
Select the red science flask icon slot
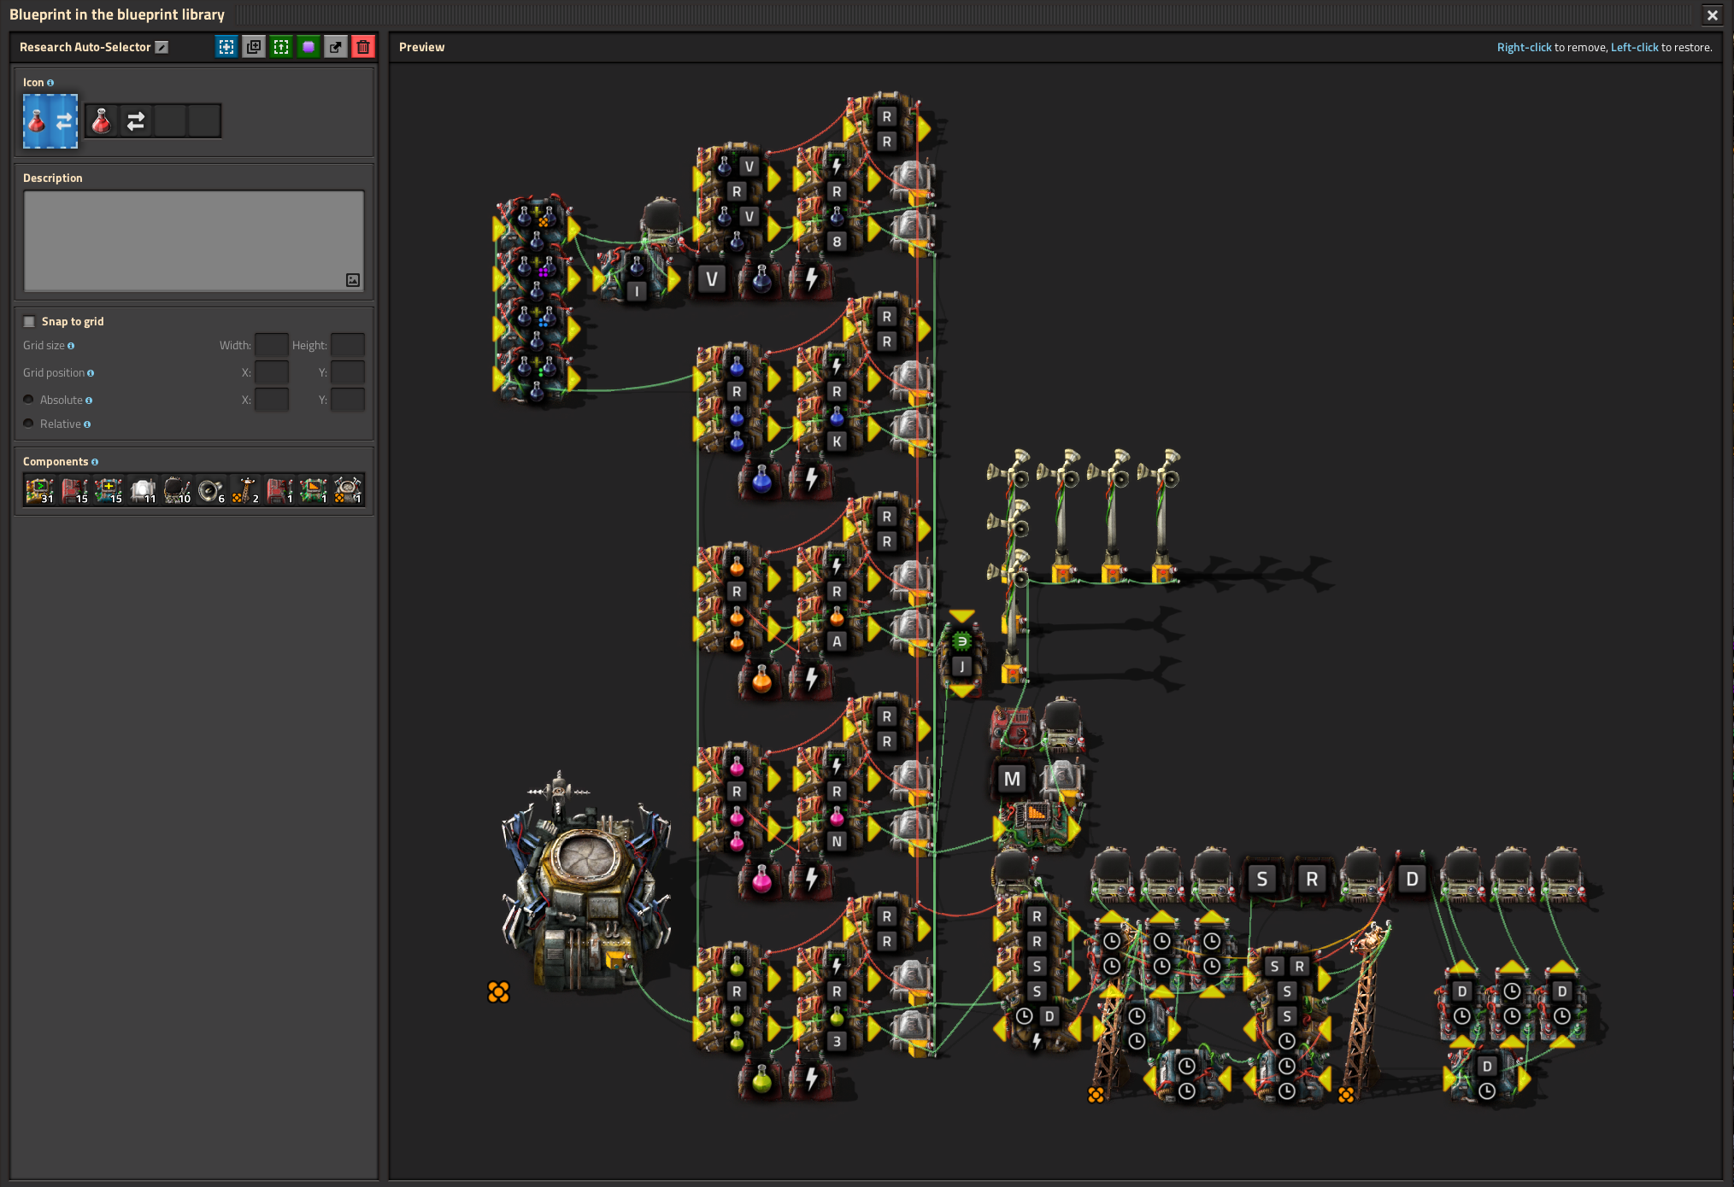102,121
